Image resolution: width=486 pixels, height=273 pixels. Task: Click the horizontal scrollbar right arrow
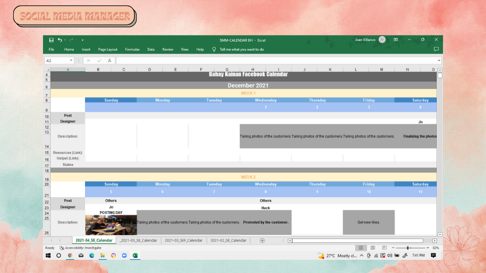434,241
